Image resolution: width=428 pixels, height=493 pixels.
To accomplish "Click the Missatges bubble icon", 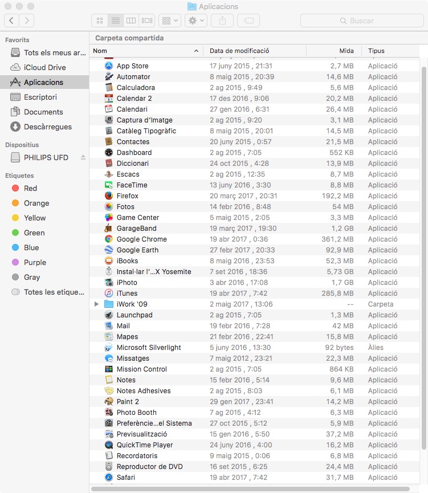I will 109,358.
